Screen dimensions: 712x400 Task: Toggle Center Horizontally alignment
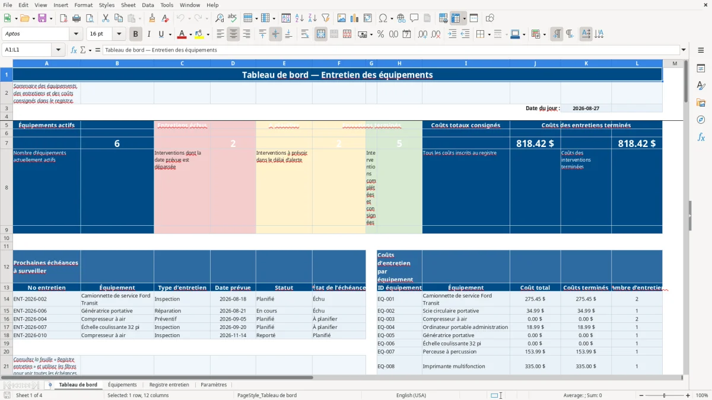233,34
